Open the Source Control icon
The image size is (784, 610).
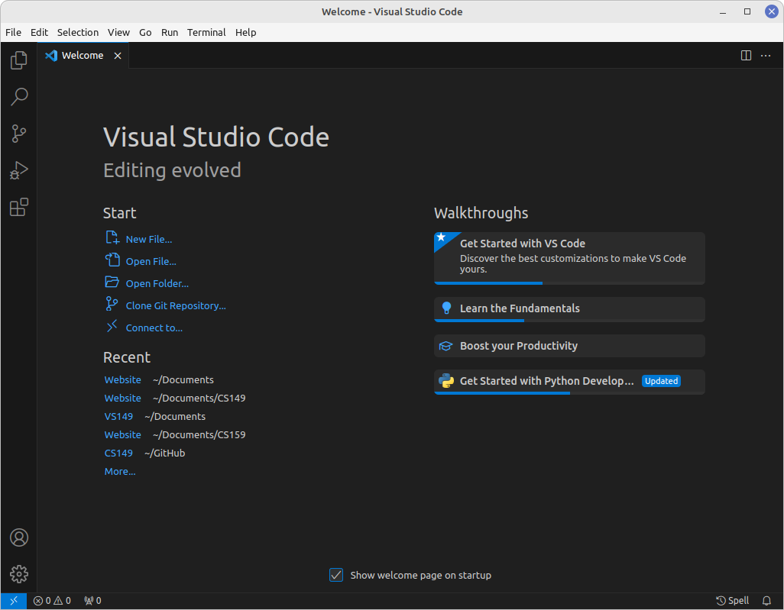point(18,134)
